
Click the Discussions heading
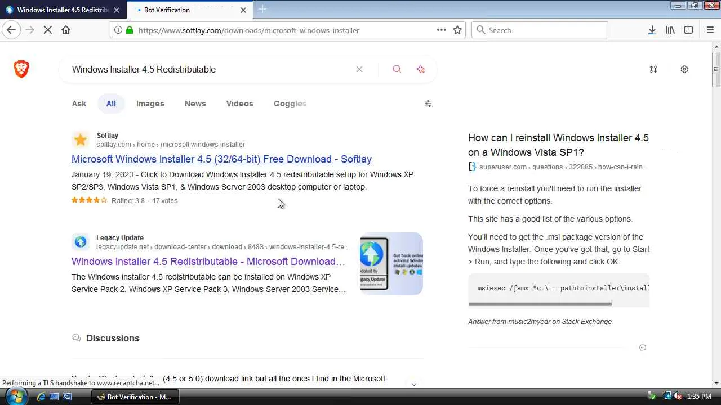coord(113,338)
